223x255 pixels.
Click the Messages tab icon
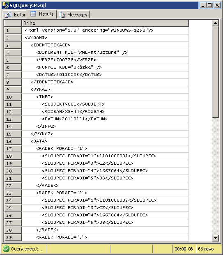point(62,14)
